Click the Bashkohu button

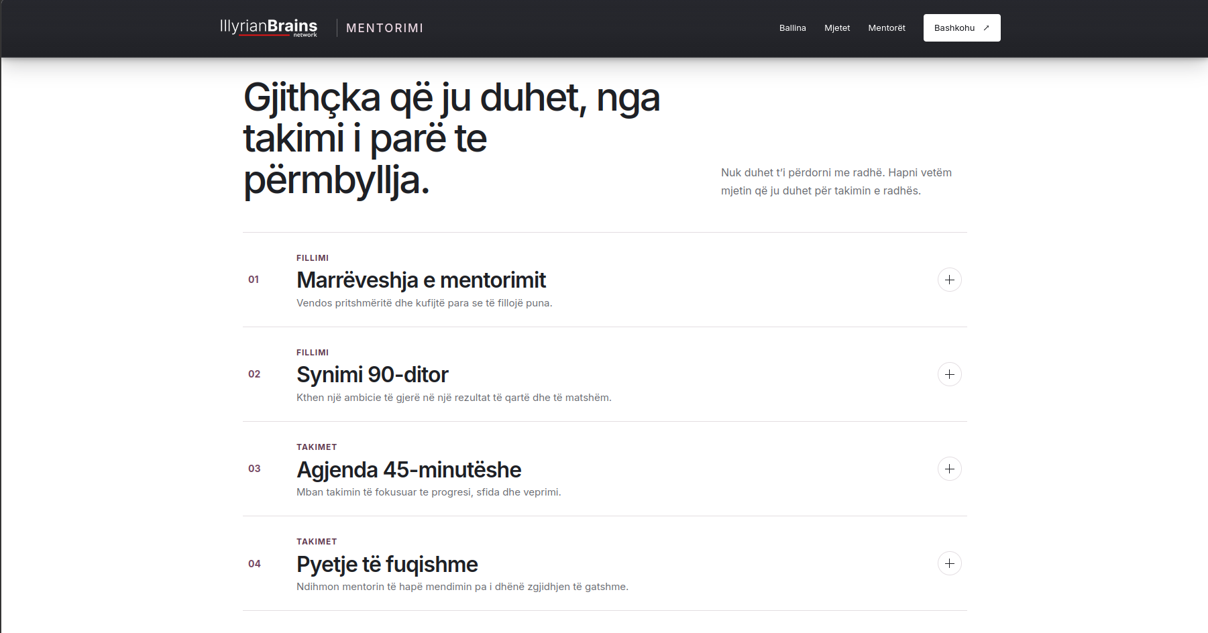coord(962,28)
